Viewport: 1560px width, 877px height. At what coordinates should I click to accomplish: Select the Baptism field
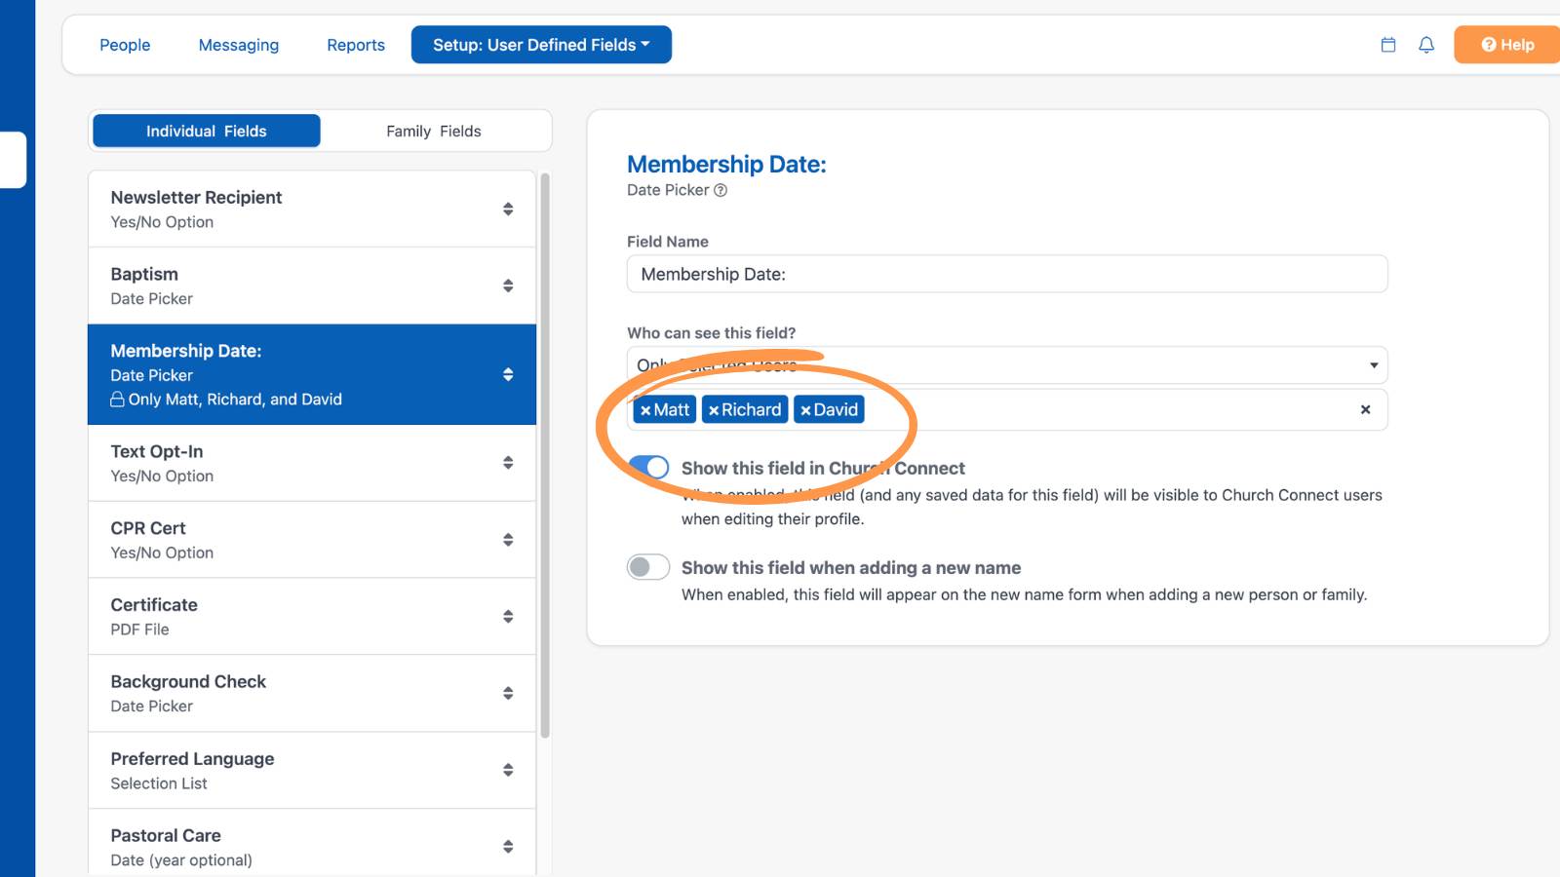pyautogui.click(x=312, y=286)
